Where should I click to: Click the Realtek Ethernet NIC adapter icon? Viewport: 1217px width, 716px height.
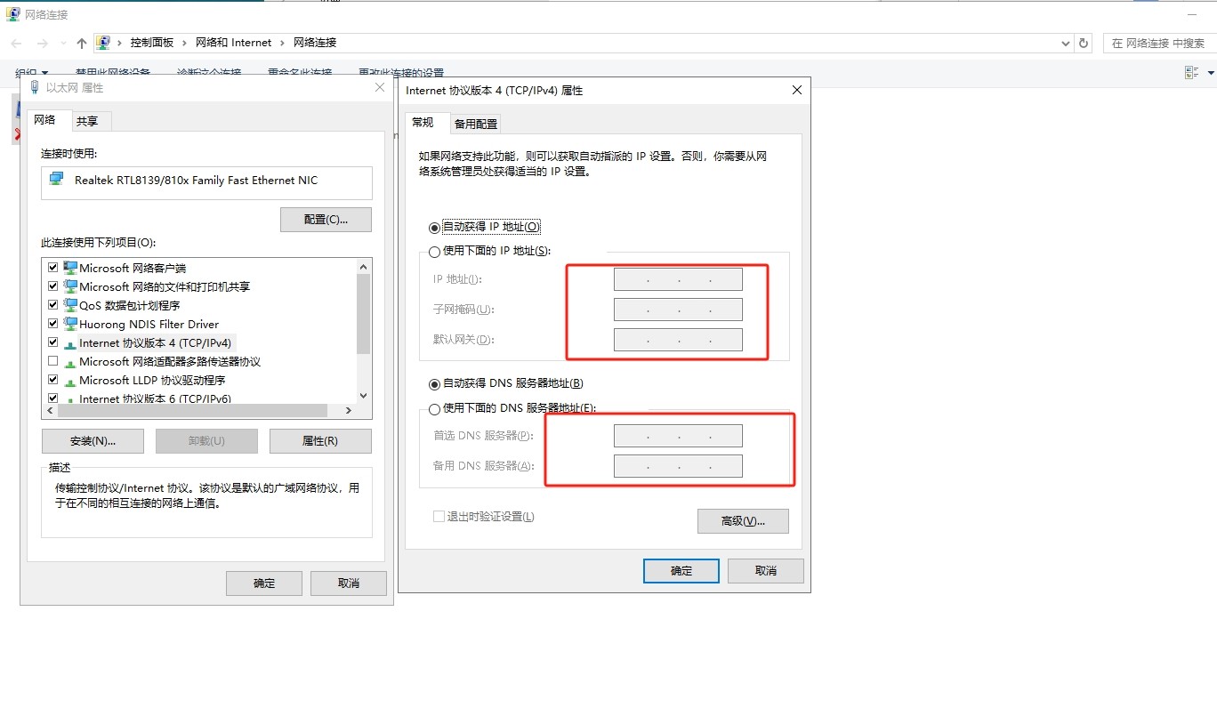coord(57,180)
